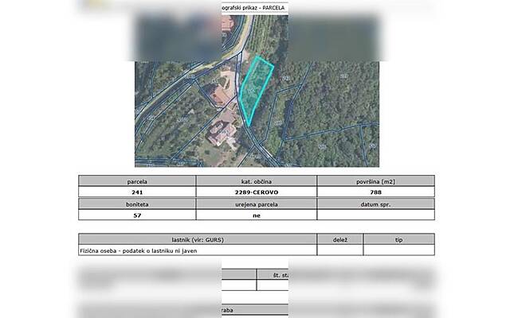510x318 pixels.
Task: Select the 'kat. občina' column header
Action: click(257, 181)
